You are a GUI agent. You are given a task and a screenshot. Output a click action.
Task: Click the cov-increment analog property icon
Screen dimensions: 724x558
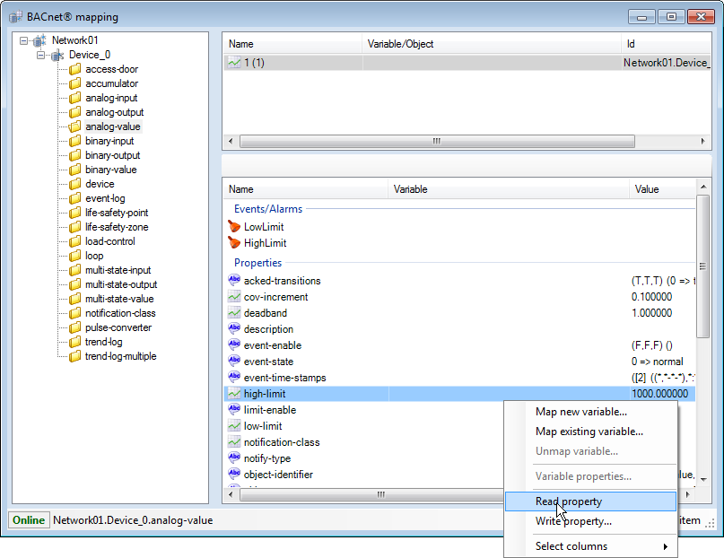[x=235, y=297]
